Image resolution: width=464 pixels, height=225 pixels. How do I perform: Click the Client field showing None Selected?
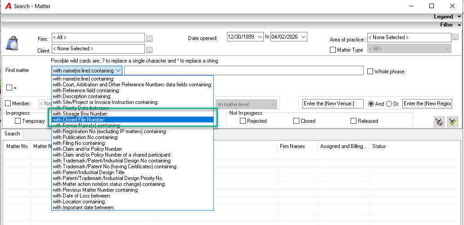98,49
